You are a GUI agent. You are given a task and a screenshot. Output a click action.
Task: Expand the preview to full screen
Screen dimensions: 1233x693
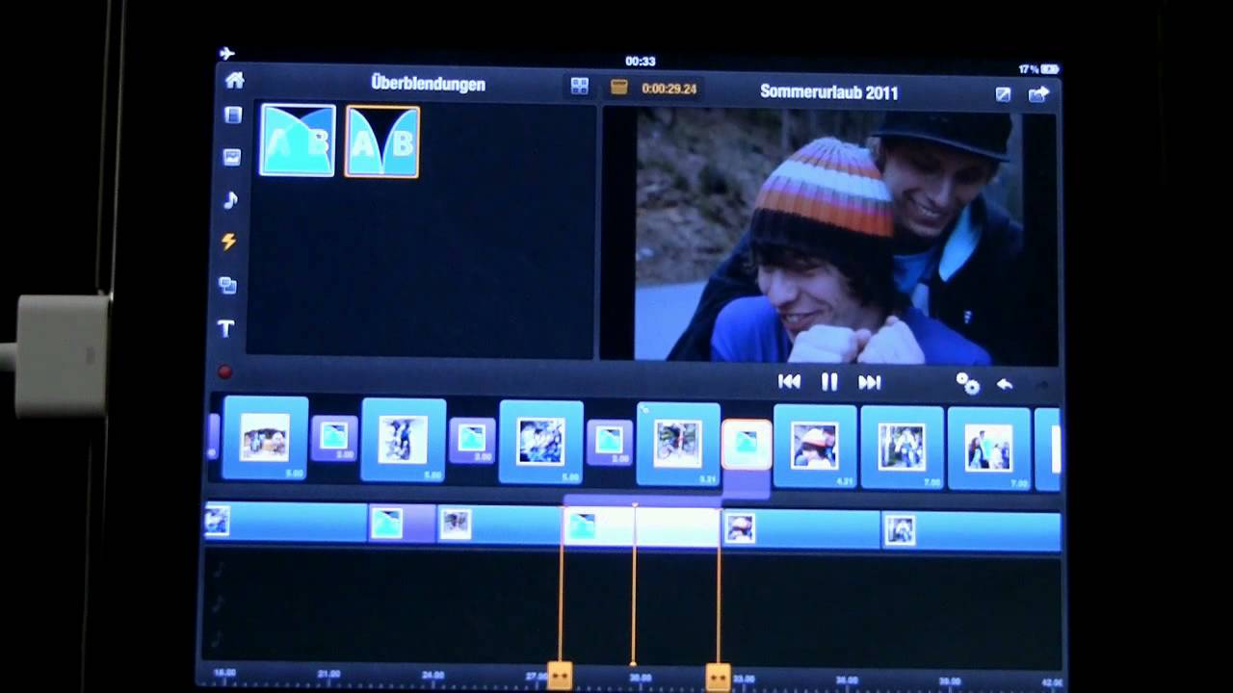1003,94
